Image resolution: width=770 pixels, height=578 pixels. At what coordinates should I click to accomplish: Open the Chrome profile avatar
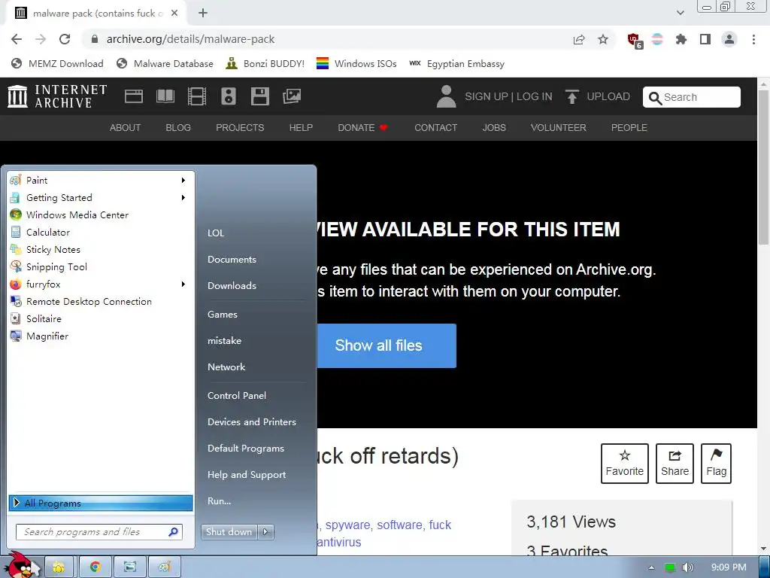click(x=729, y=39)
